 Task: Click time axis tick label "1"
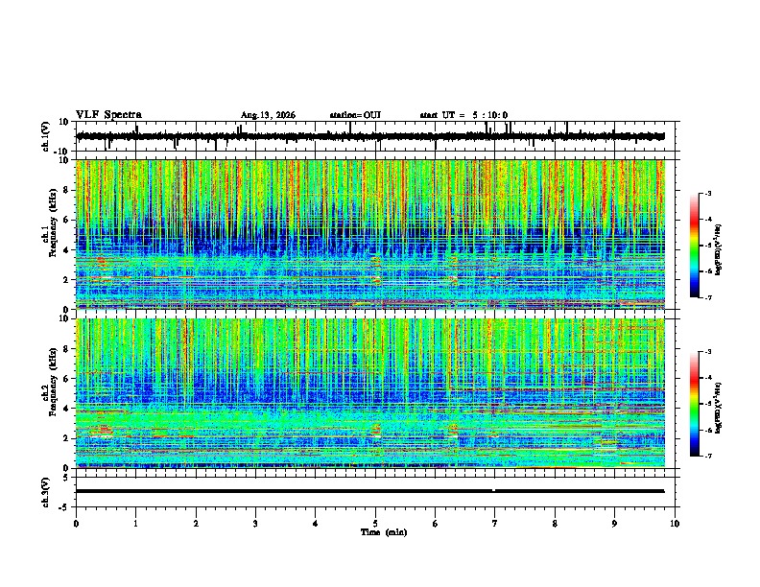[135, 524]
